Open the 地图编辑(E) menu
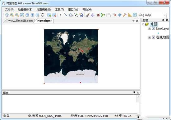171x120 pixels. pos(44,10)
